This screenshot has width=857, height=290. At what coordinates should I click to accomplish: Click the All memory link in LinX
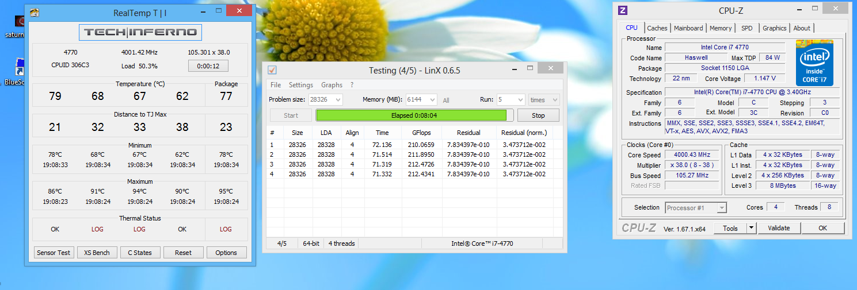click(446, 100)
